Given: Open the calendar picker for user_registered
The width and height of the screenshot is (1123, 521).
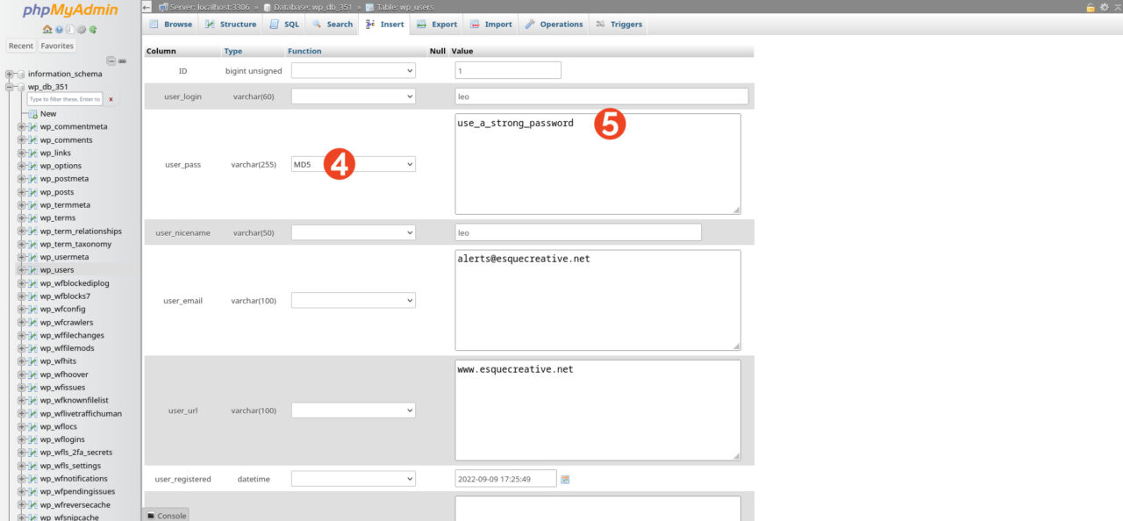Looking at the screenshot, I should 567,478.
